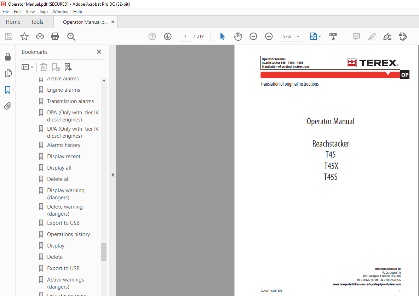Print the document with printer icon

(x=55, y=36)
